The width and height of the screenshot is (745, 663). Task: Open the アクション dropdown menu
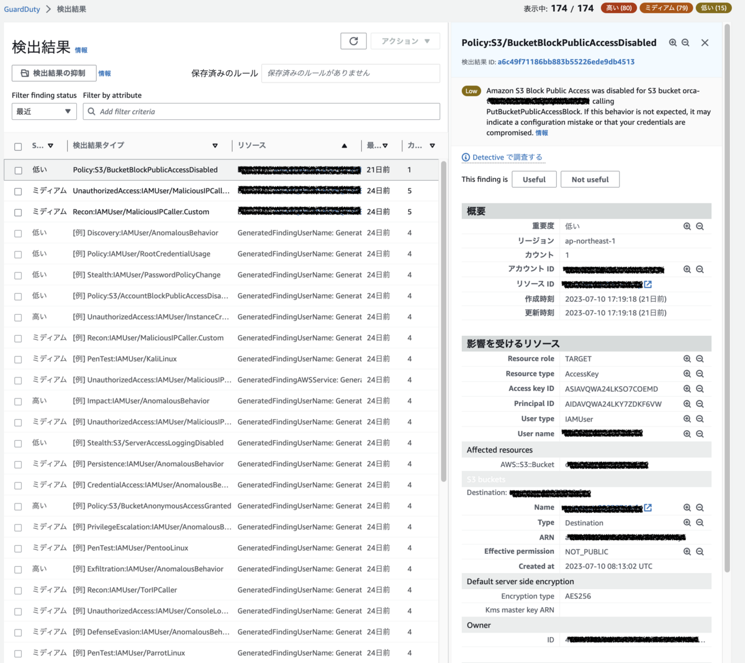pos(405,41)
